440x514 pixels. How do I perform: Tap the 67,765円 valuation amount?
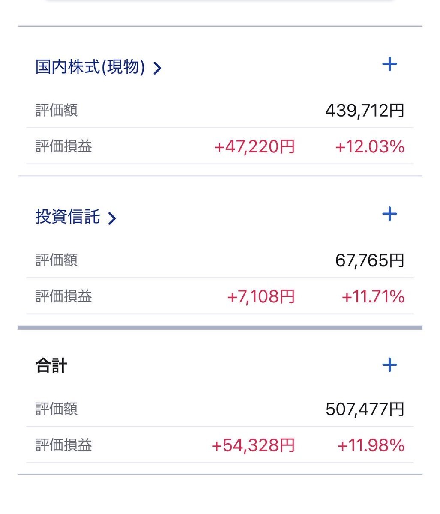(369, 260)
